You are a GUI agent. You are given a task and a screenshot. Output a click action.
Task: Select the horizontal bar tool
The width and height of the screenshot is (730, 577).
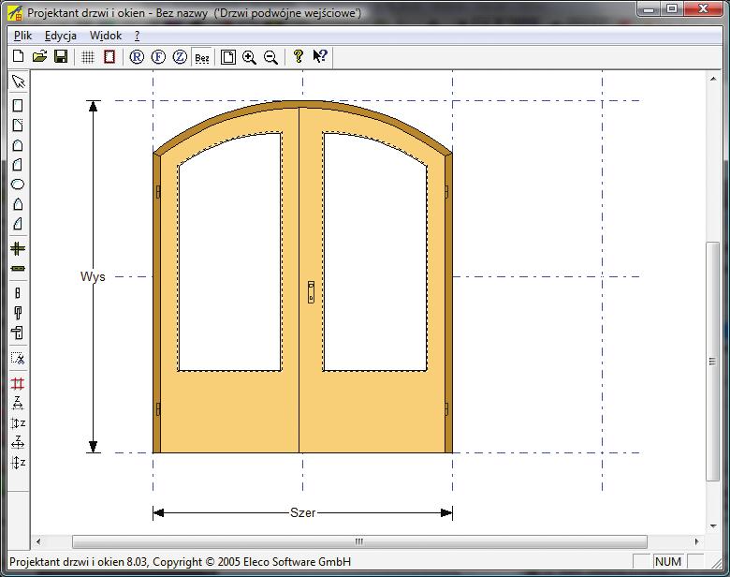coord(18,269)
